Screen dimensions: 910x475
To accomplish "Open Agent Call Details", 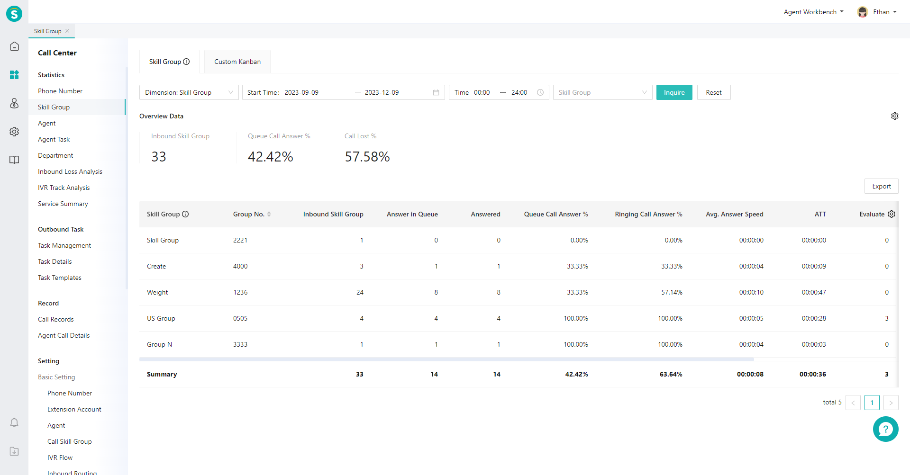I will tap(64, 335).
